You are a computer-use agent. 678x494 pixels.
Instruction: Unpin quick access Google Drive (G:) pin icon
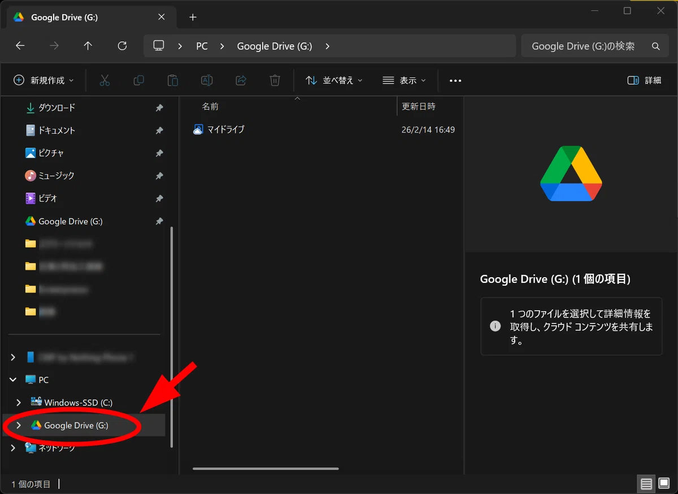159,221
